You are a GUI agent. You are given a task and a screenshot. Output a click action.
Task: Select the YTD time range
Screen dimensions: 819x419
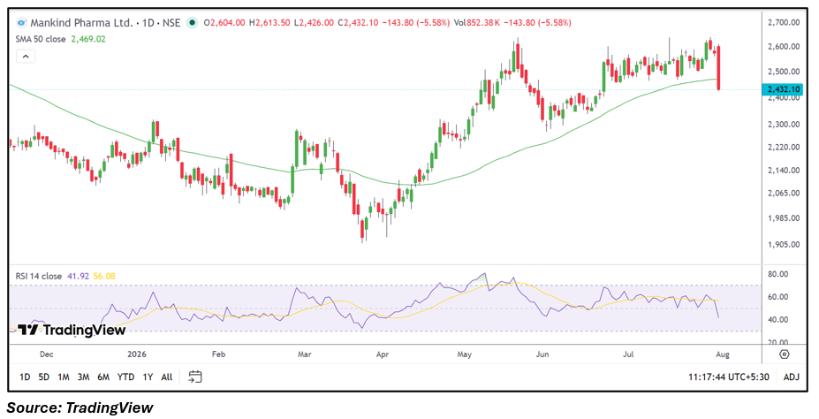click(125, 377)
